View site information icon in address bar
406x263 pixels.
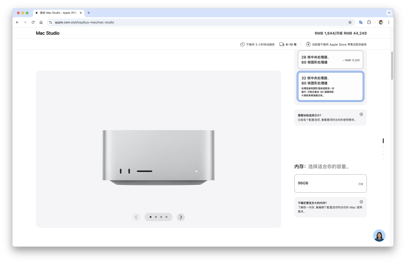click(50, 22)
